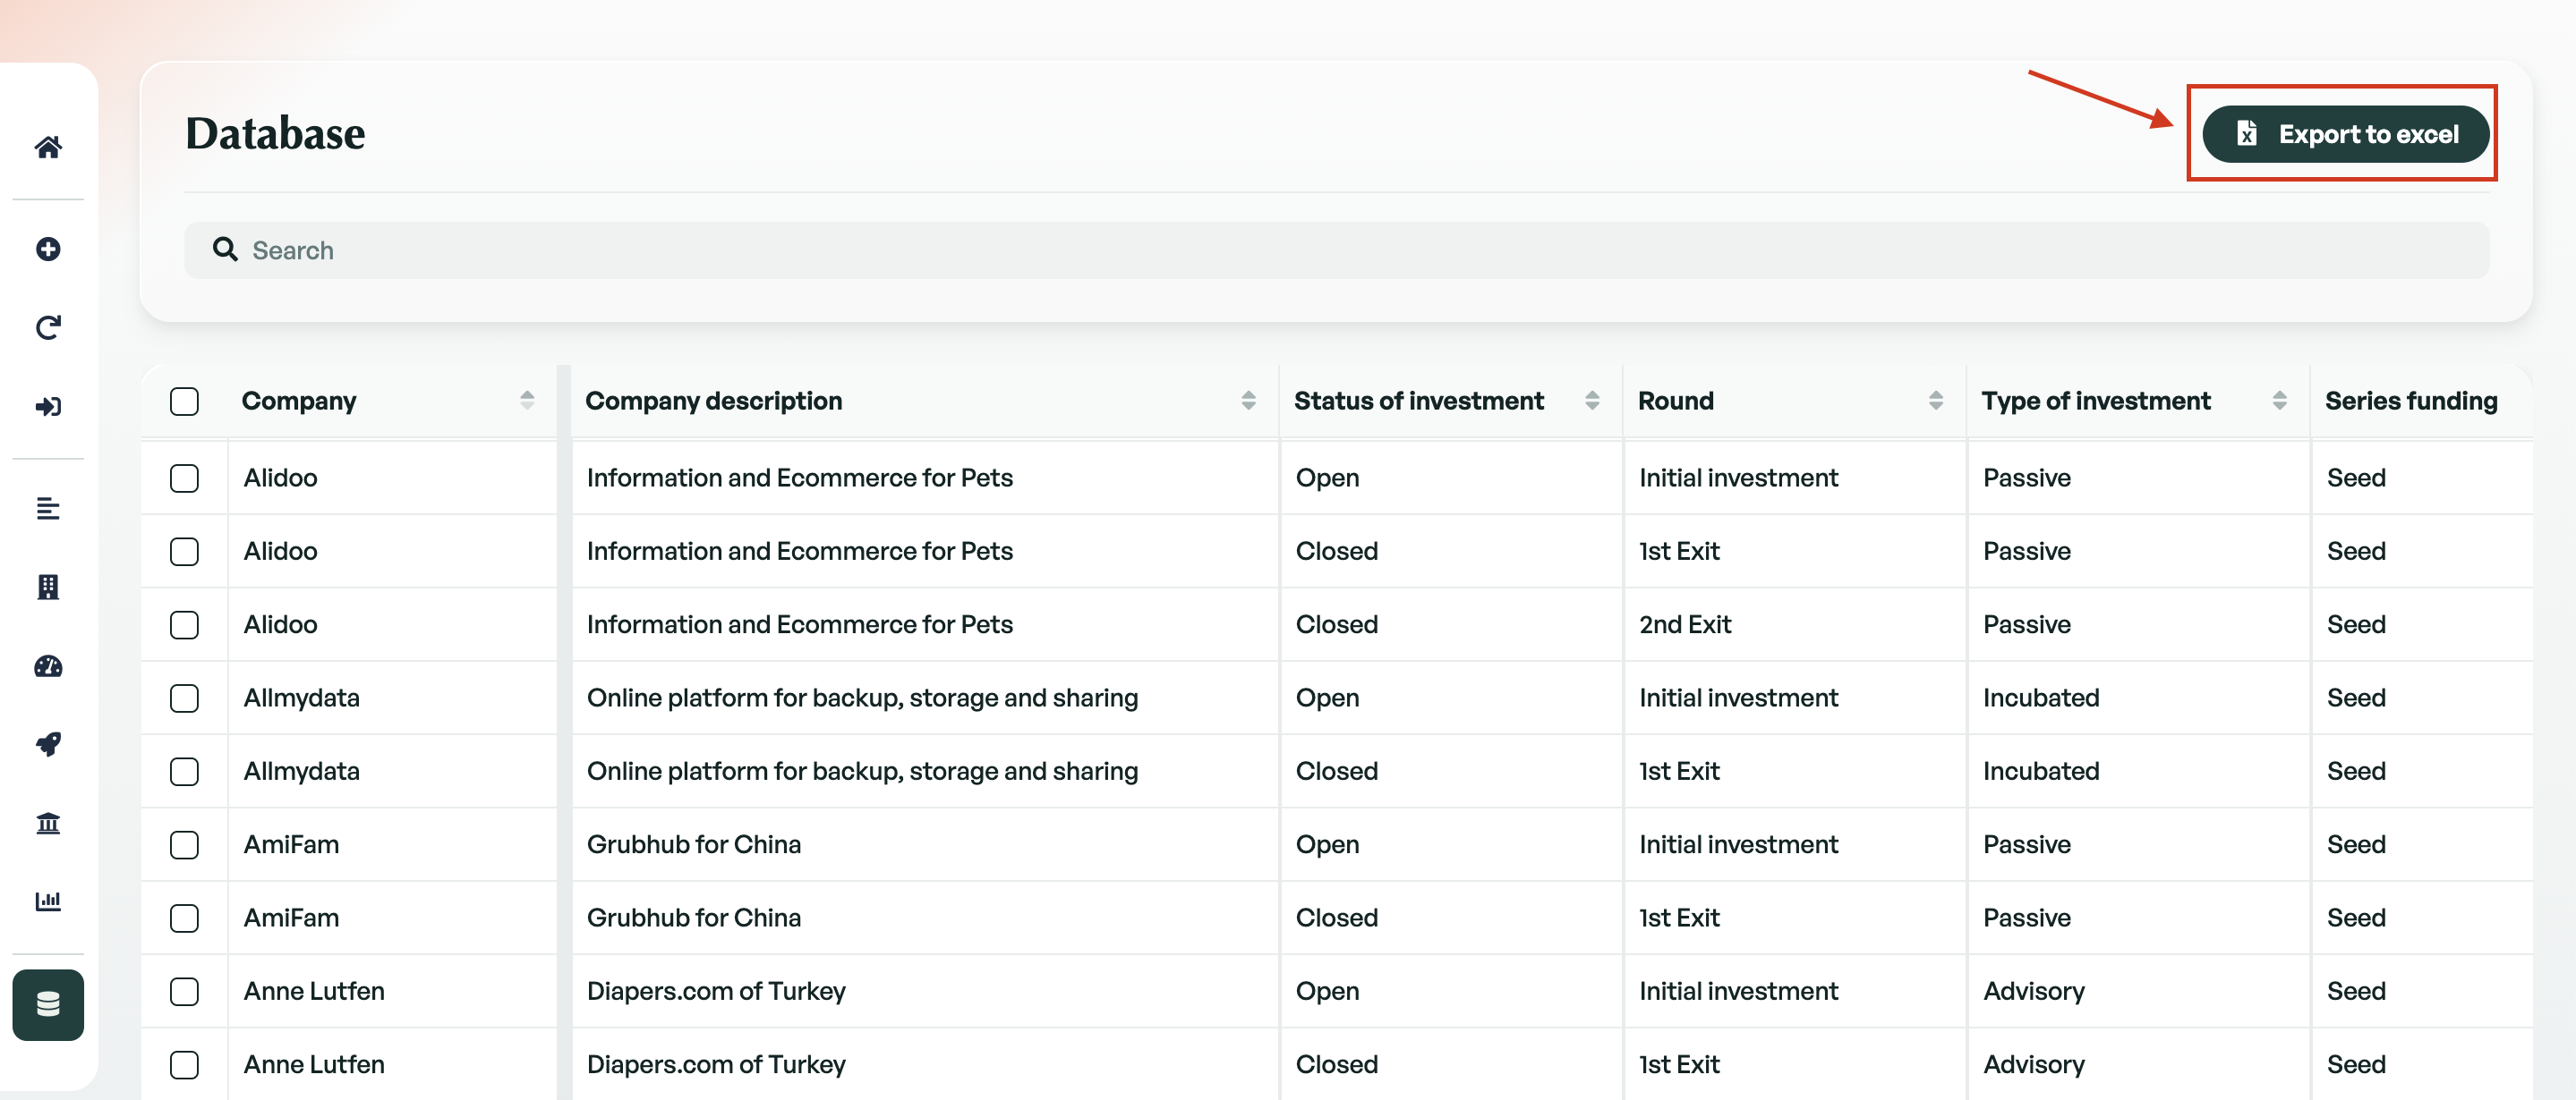This screenshot has width=2576, height=1100.
Task: Click the Excel file icon on export button
Action: [2246, 134]
